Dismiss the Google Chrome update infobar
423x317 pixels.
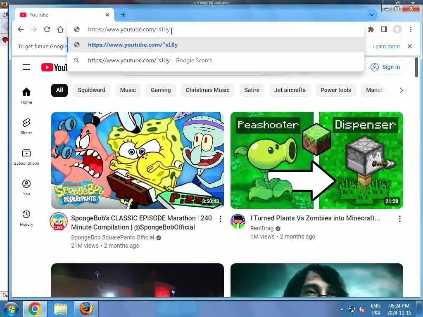click(x=409, y=46)
